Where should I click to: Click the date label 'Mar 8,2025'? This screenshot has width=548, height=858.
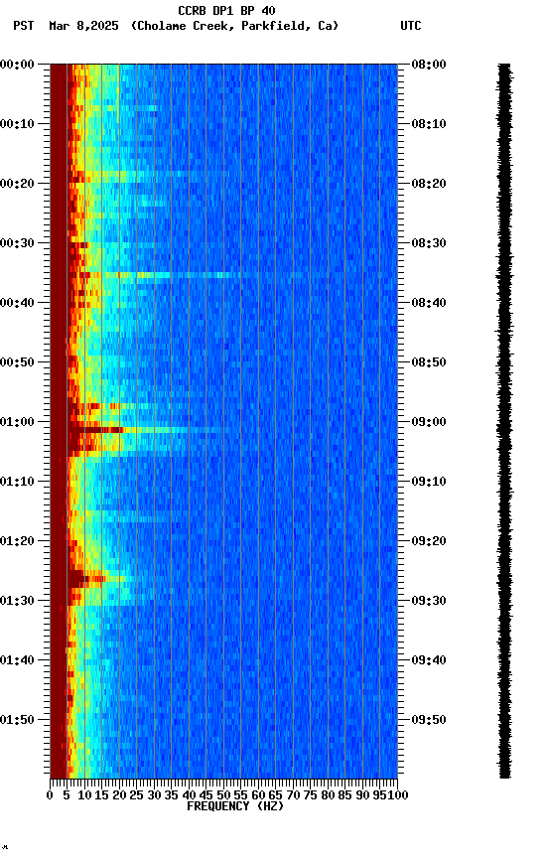(x=83, y=26)
